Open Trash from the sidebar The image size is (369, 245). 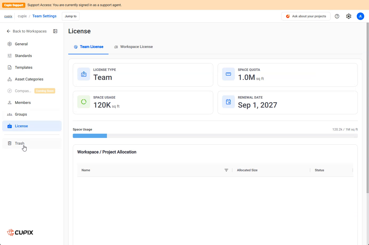32,143
